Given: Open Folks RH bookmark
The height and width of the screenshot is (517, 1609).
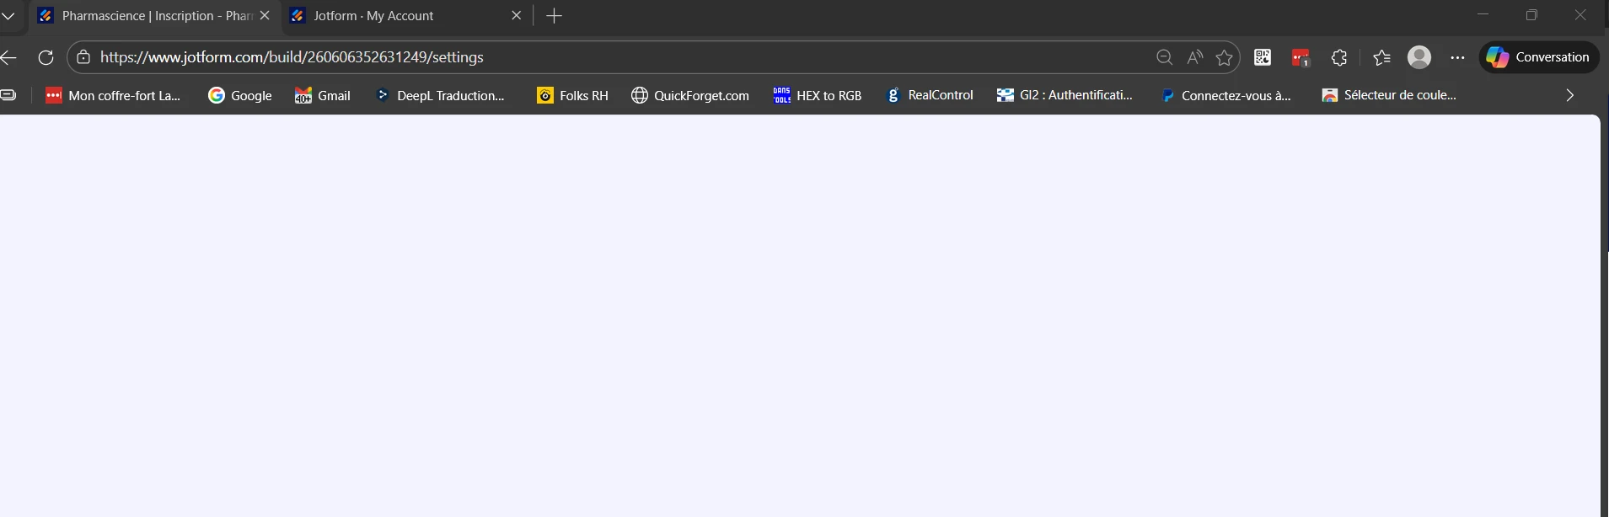Looking at the screenshot, I should click(572, 95).
